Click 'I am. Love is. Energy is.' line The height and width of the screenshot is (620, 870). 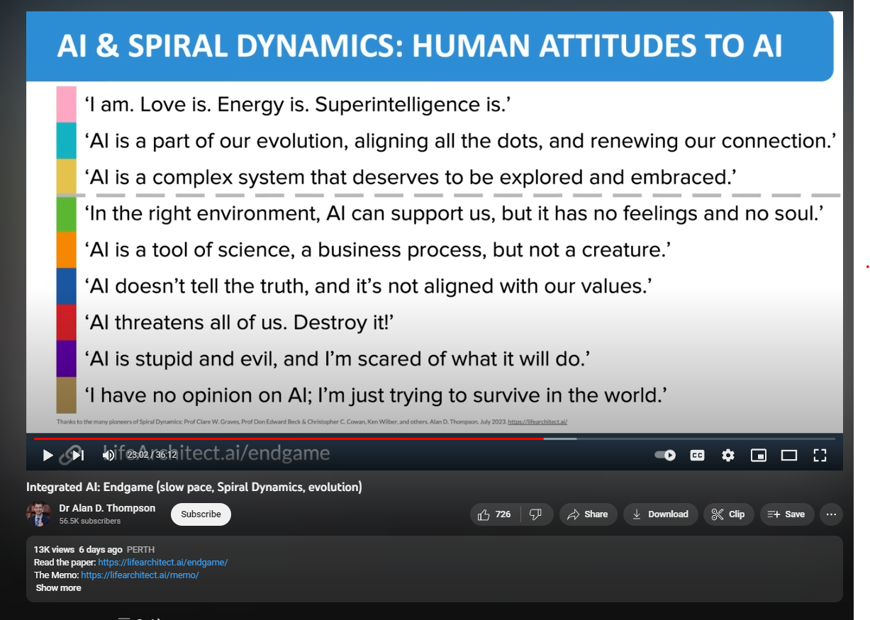click(x=298, y=104)
